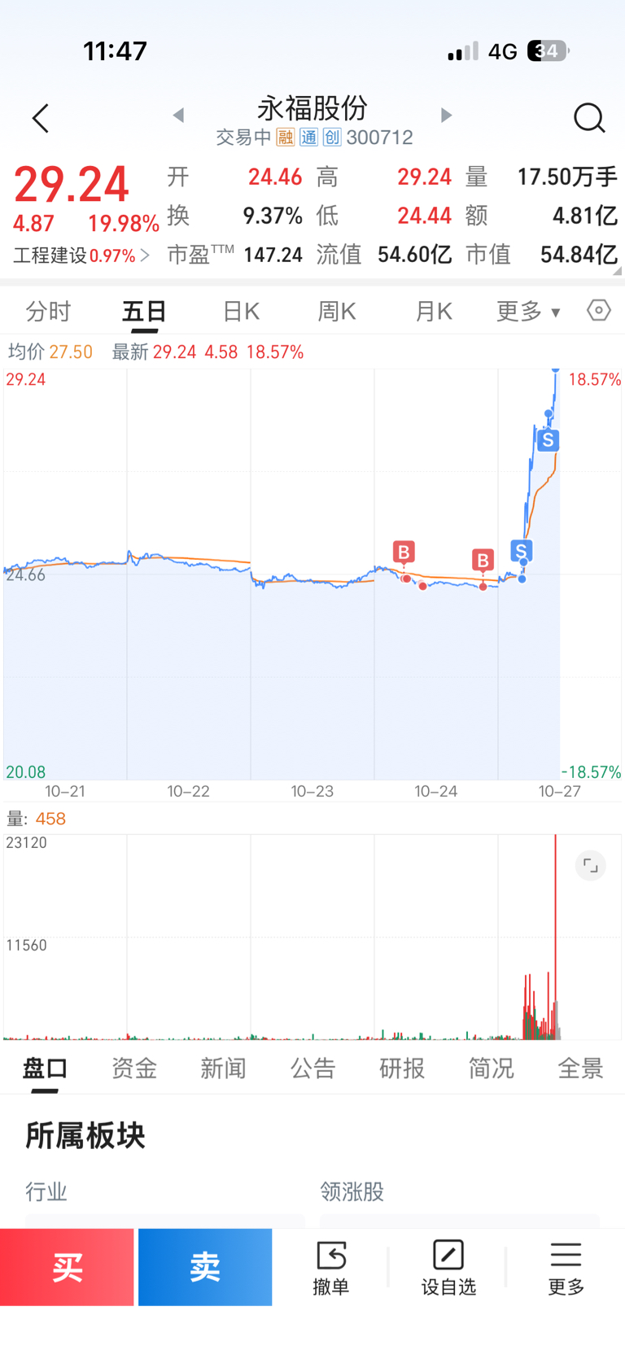Open the 资金 tab

pyautogui.click(x=134, y=1068)
